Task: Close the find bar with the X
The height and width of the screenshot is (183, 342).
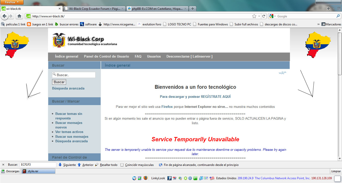Action: [x=3, y=165]
